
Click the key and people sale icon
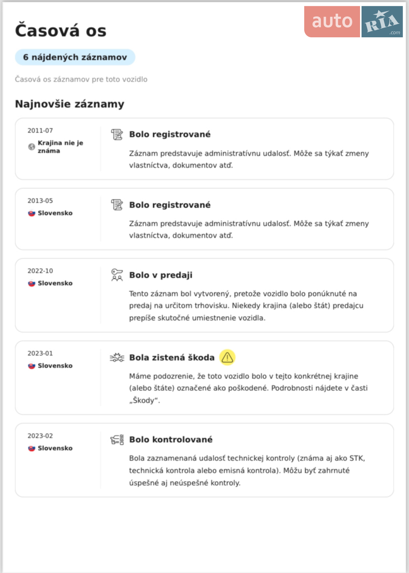coord(117,275)
